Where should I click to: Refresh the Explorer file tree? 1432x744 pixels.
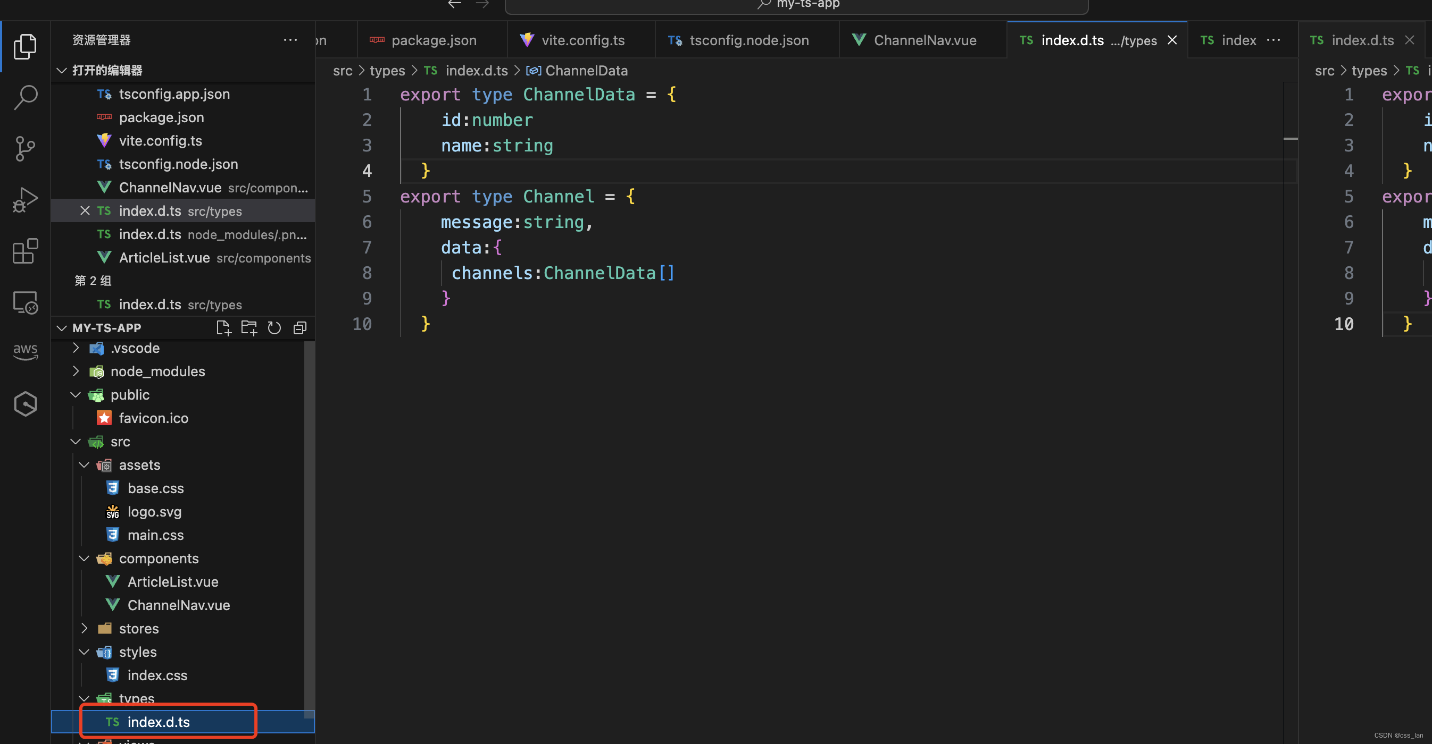point(274,327)
